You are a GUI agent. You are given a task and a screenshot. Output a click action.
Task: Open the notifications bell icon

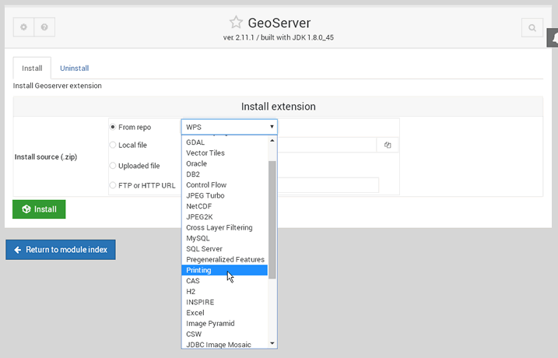[553, 37]
